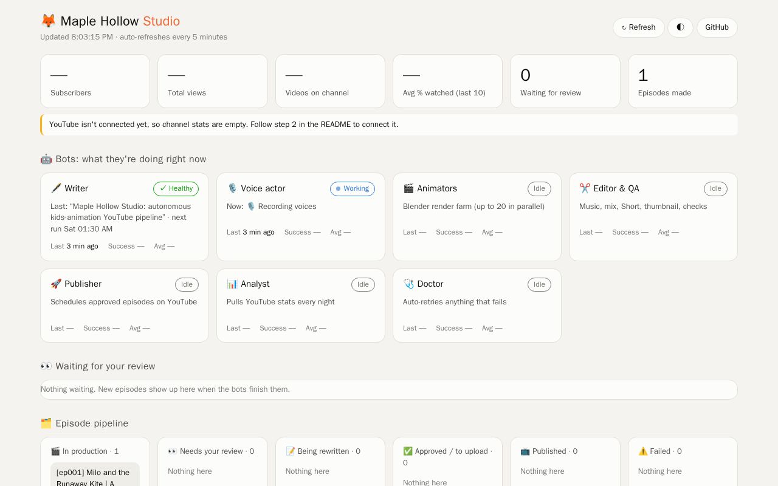Click the 'Nothing waiting' review message
Viewport: 778px width, 486px height.
tap(165, 389)
